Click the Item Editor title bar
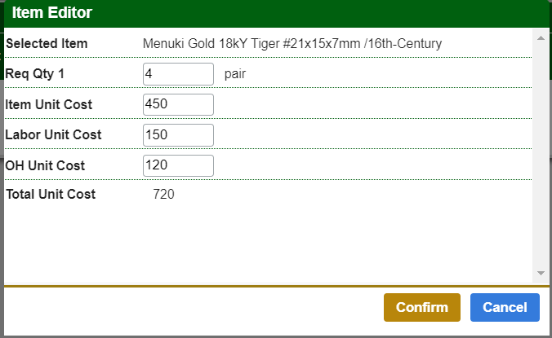 click(276, 13)
